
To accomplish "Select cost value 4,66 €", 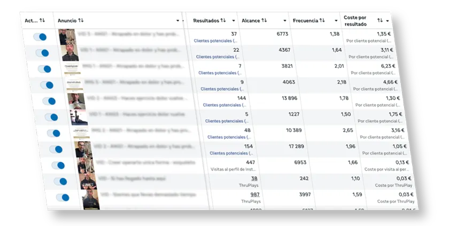I will coord(390,82).
